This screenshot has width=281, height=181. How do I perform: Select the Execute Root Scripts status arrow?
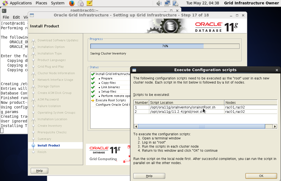tap(92, 100)
